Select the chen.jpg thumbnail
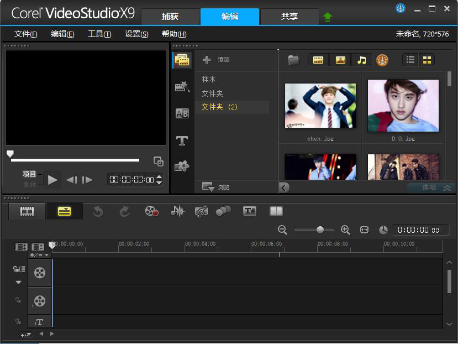 coord(320,105)
